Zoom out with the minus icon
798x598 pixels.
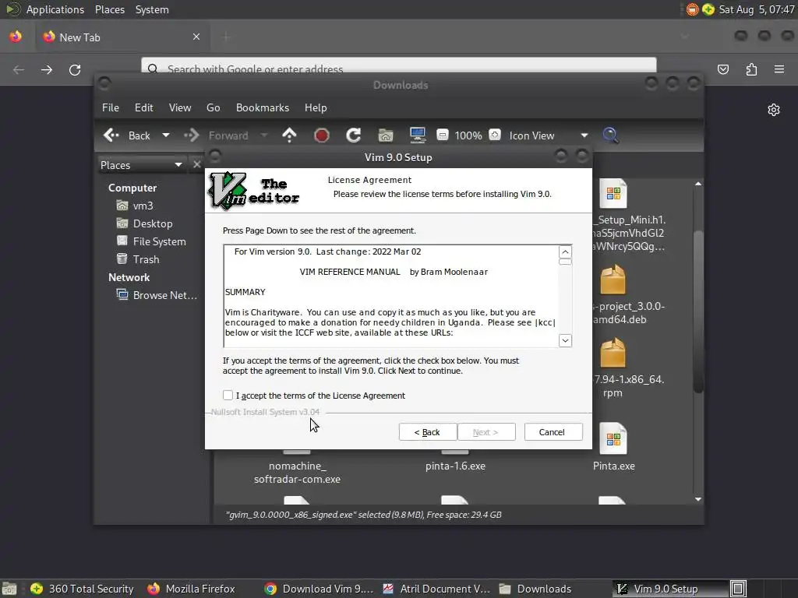click(443, 135)
